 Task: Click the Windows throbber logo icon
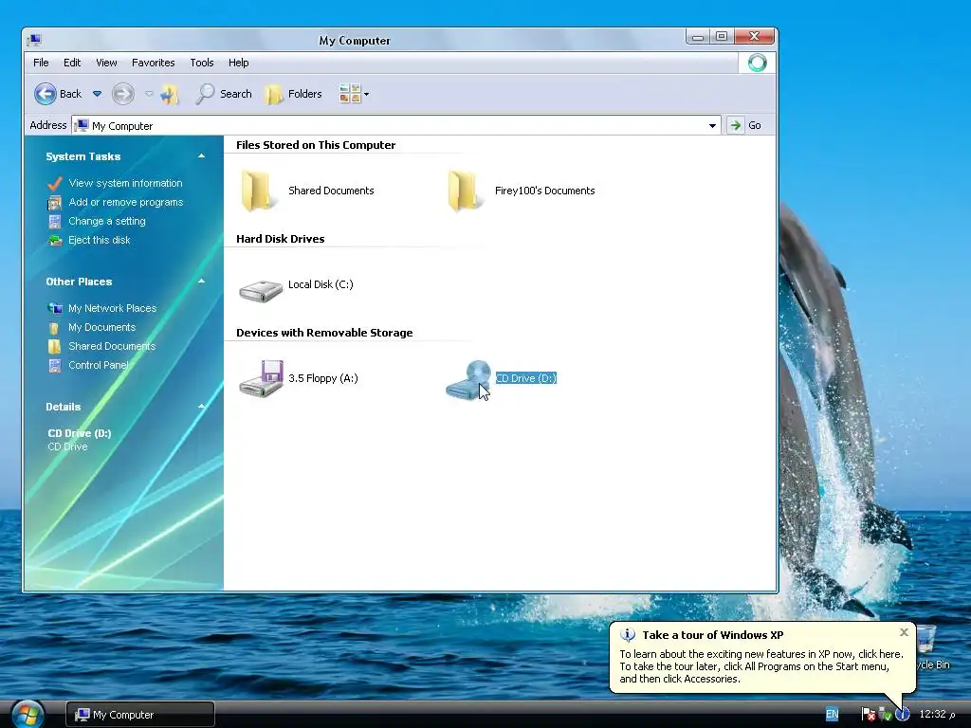point(757,63)
